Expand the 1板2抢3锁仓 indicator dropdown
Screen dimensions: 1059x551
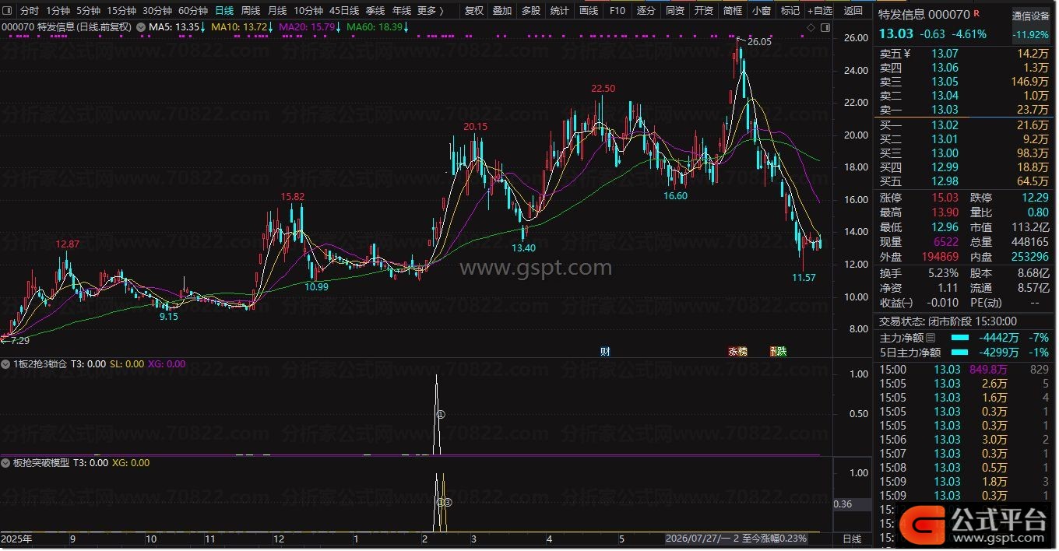[6, 363]
